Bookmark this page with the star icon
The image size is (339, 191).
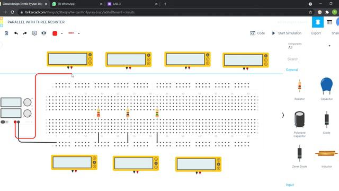coord(310,12)
